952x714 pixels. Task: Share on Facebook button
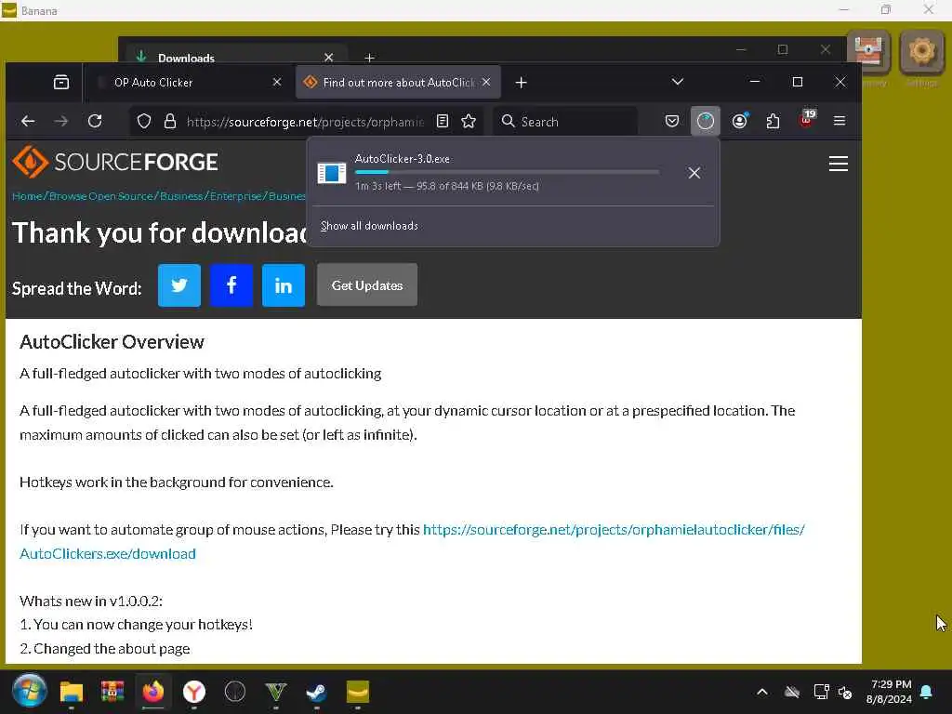231,285
